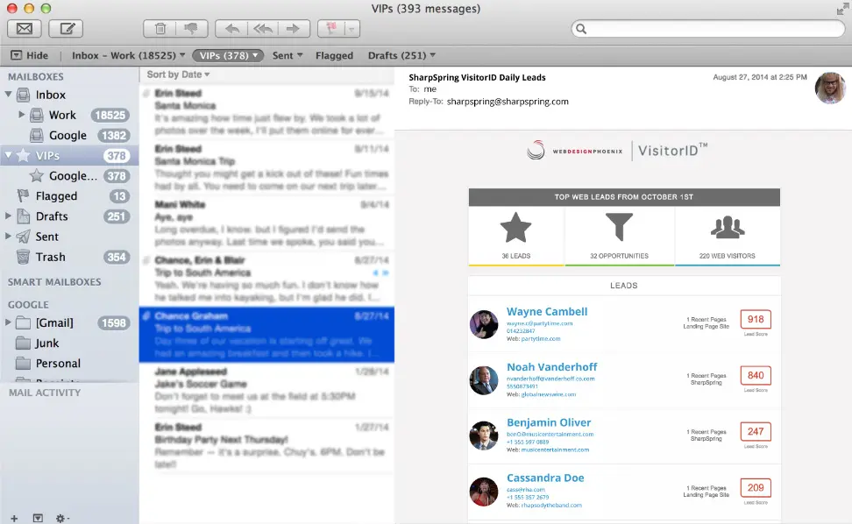Expand the Work mailbox disclosure triangle
The image size is (852, 524).
pos(22,115)
